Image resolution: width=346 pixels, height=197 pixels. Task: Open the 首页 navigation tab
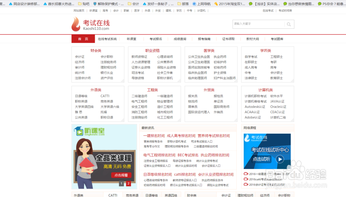pos(83,39)
